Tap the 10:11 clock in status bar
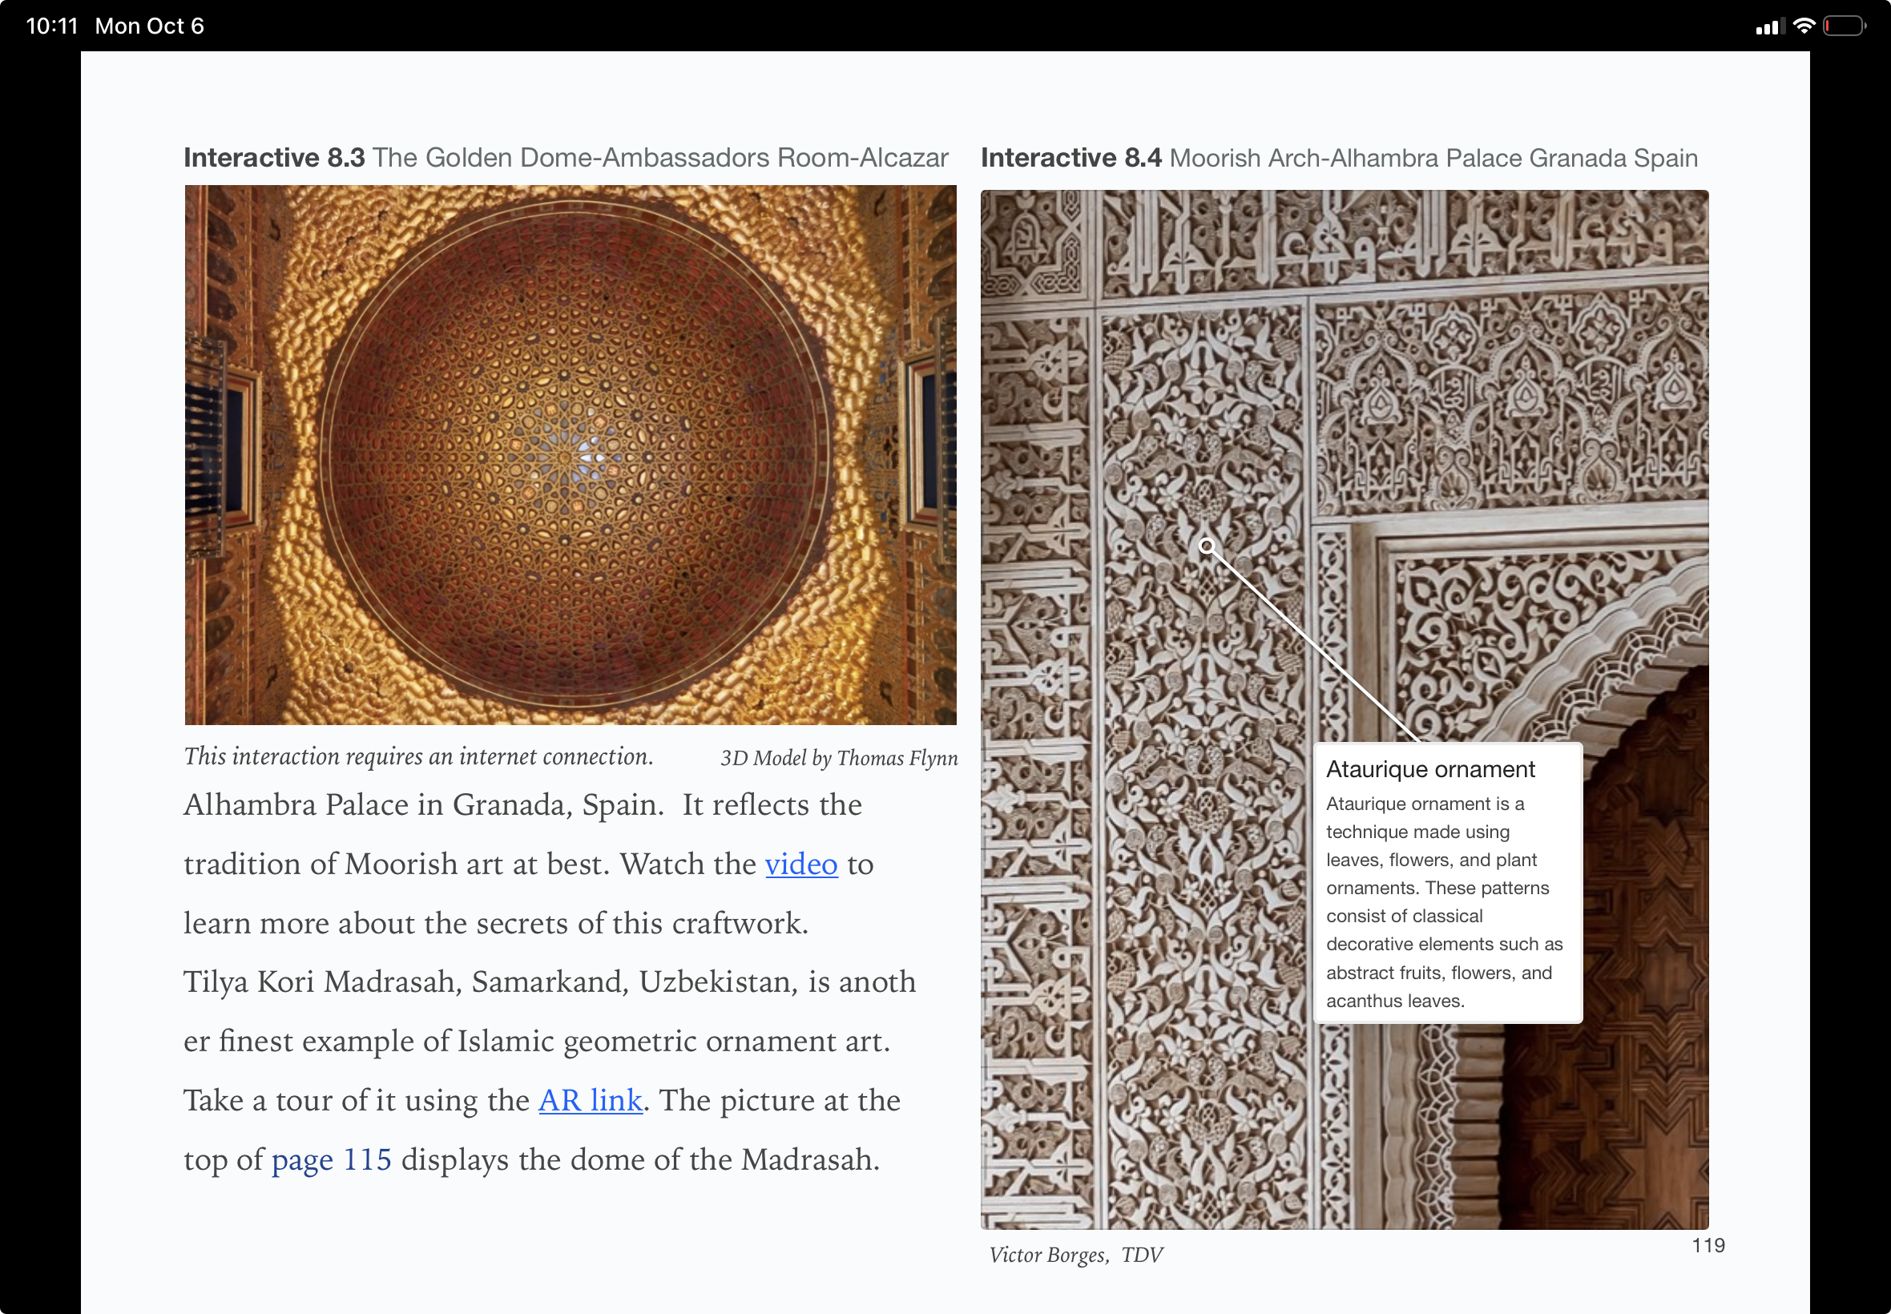This screenshot has width=1891, height=1314. [52, 26]
